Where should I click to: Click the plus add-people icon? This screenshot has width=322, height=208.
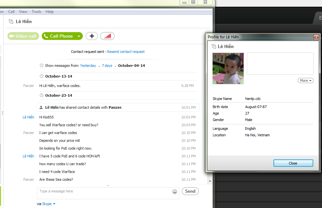click(92, 36)
